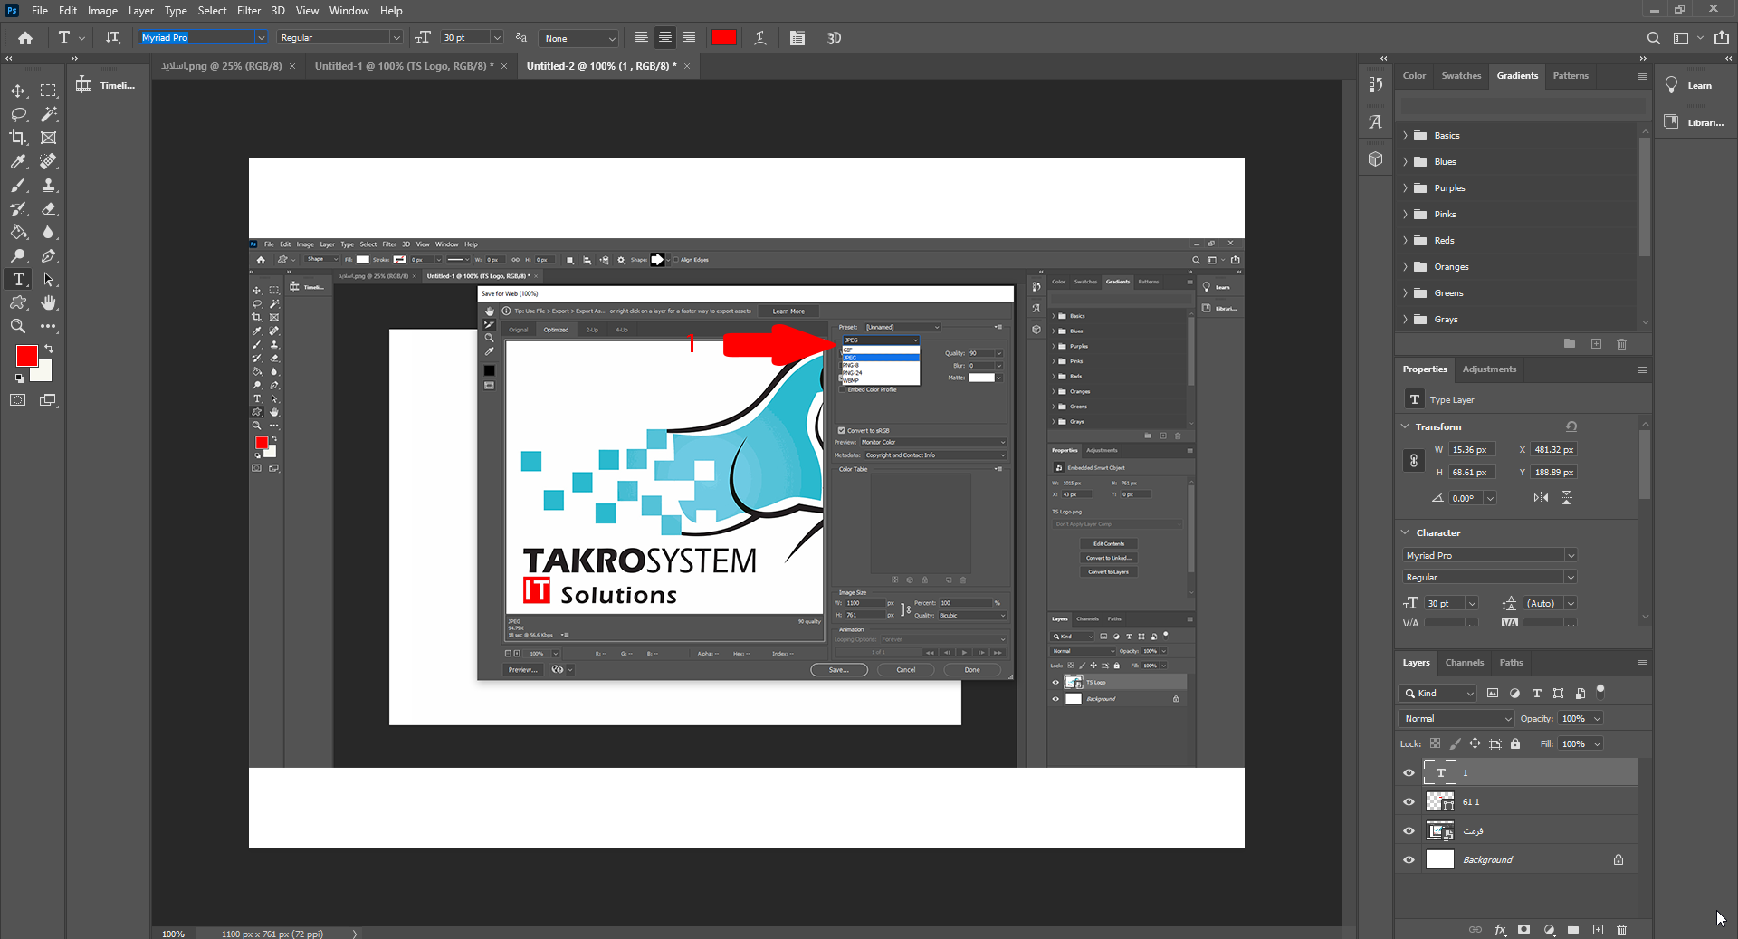Select the Pen tool

click(x=49, y=255)
